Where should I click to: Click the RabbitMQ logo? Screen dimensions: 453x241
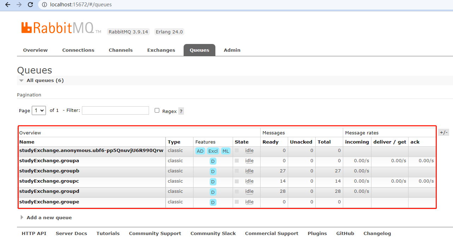click(61, 28)
